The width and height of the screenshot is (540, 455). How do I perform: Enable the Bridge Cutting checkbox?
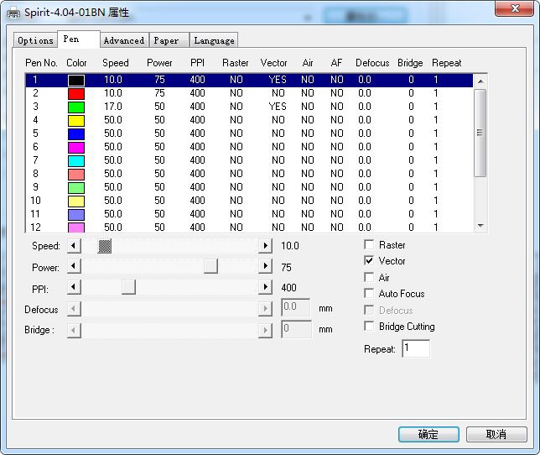(x=369, y=326)
